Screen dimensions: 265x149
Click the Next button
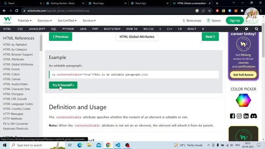210,36
